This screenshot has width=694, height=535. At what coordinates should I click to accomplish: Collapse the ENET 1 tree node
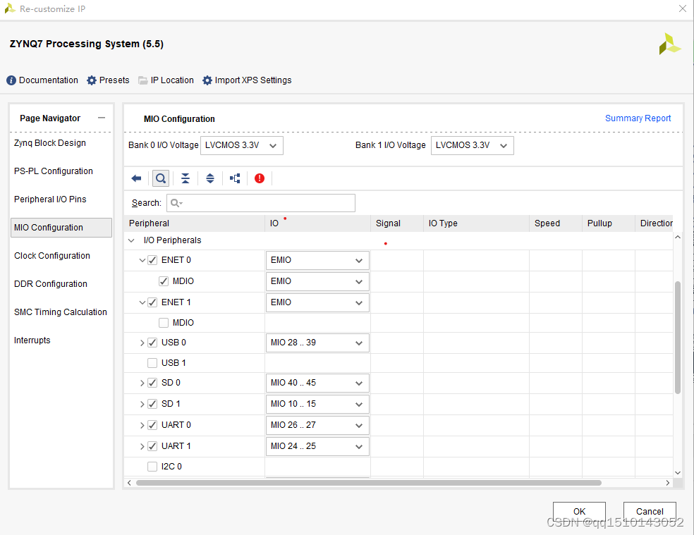click(x=142, y=302)
